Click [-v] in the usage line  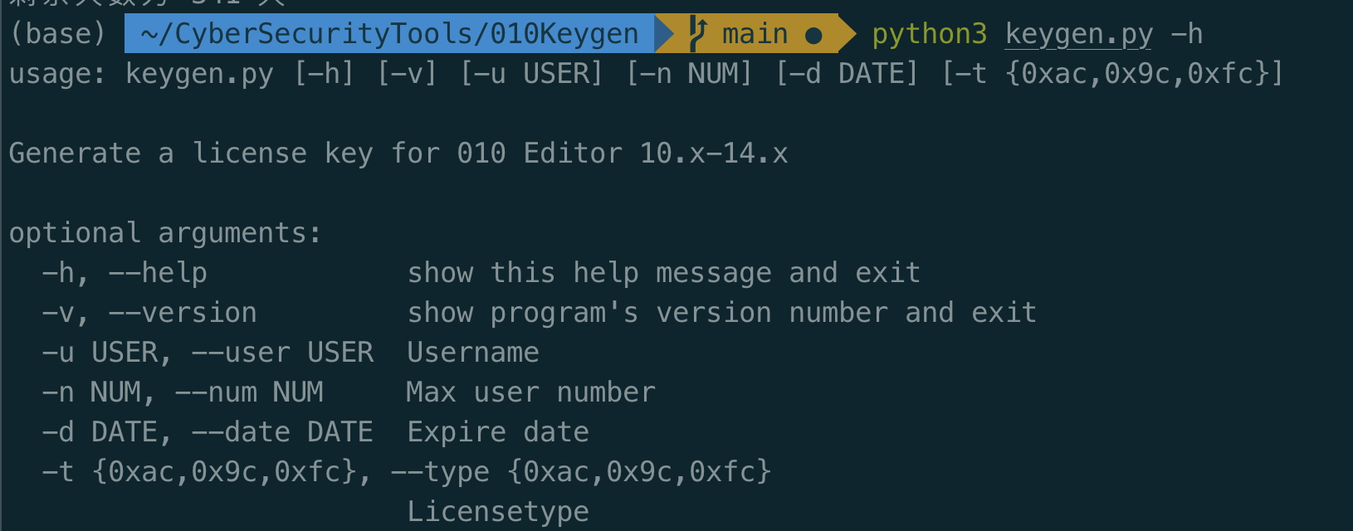point(407,74)
